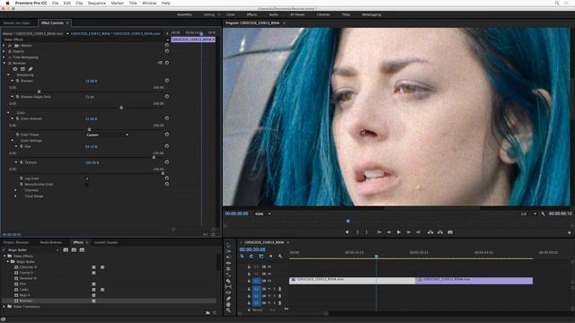Select the Zoom tool
575x323 pixels.
pos(228,310)
